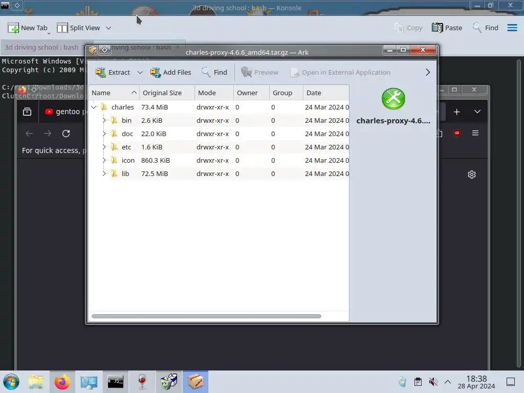Collapse the charles folder tree

tap(94, 107)
